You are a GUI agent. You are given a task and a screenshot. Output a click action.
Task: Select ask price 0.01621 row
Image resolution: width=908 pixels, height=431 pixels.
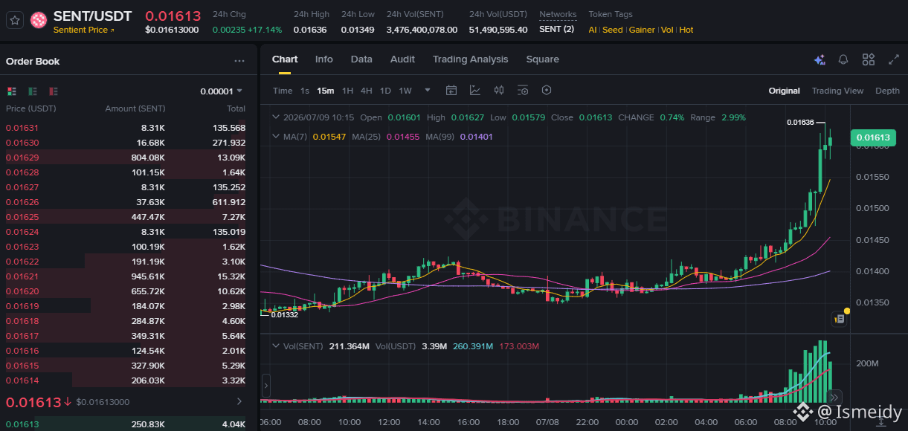point(126,276)
